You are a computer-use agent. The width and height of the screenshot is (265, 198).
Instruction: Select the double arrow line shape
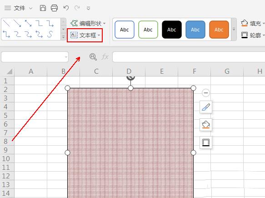[x=28, y=23]
